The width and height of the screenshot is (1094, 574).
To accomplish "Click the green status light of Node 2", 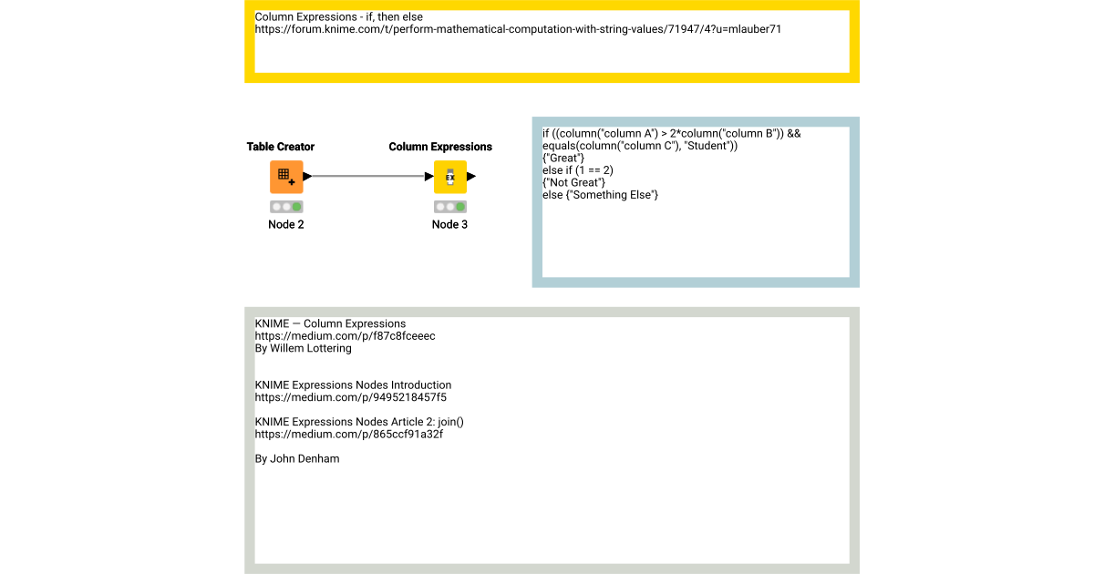I will (x=295, y=207).
